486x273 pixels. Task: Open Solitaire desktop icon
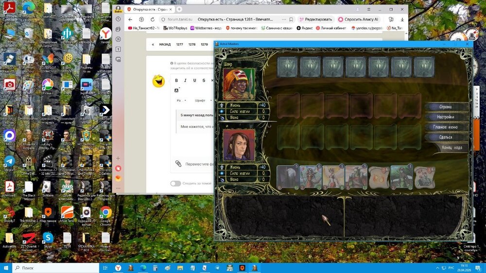48,189
